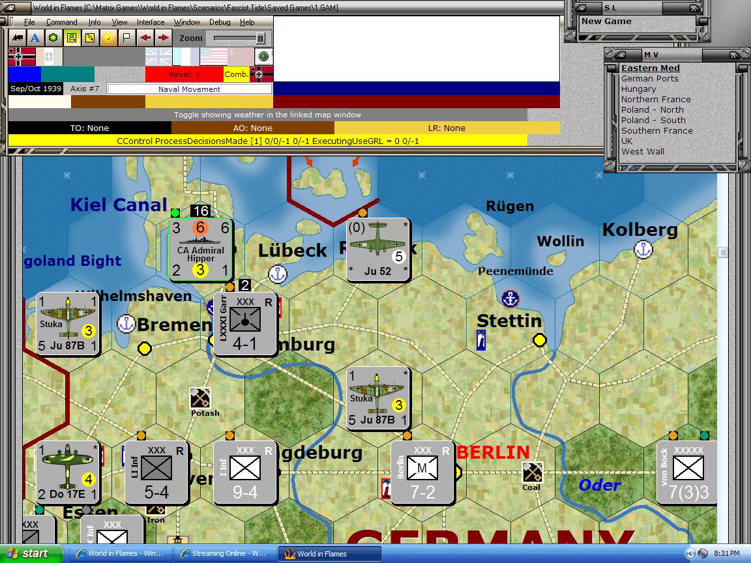Select the LXXXI Garr 4-1 unit
The image size is (751, 563).
point(244,324)
